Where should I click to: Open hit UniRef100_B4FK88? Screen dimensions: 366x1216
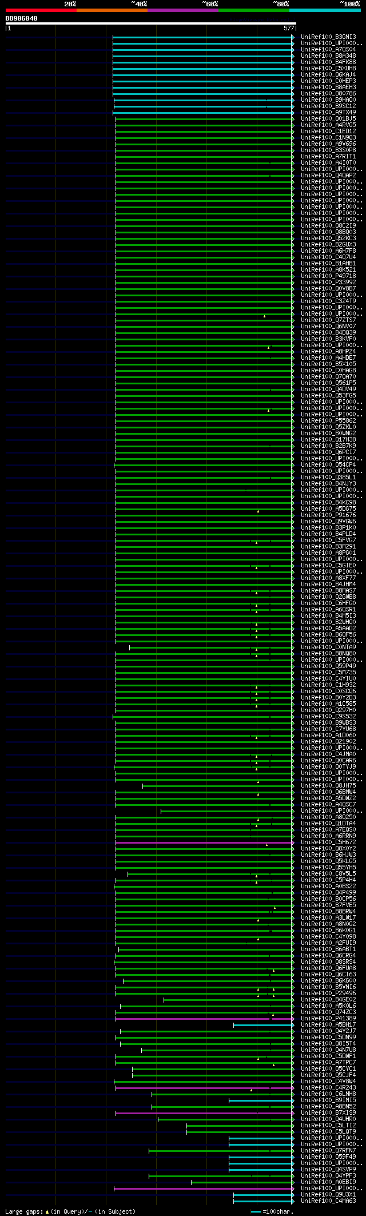click(328, 62)
